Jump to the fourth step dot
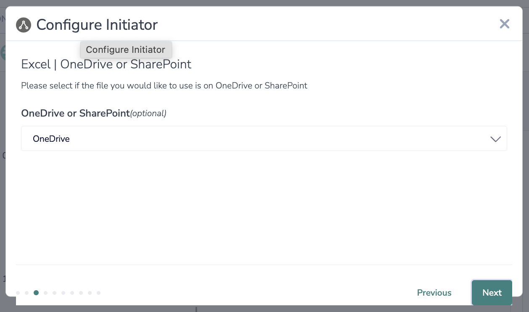The width and height of the screenshot is (529, 312). pos(45,293)
